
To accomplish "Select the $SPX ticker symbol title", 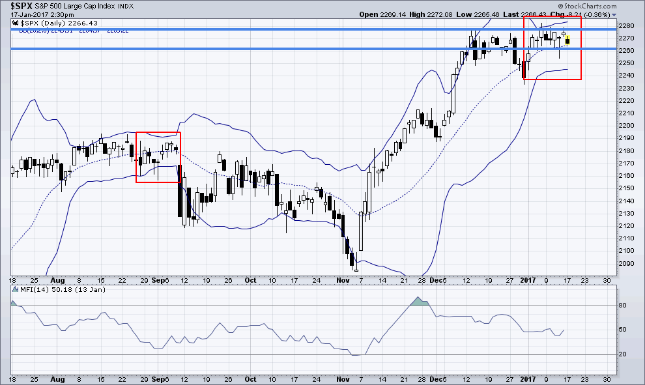I will 21,6.
